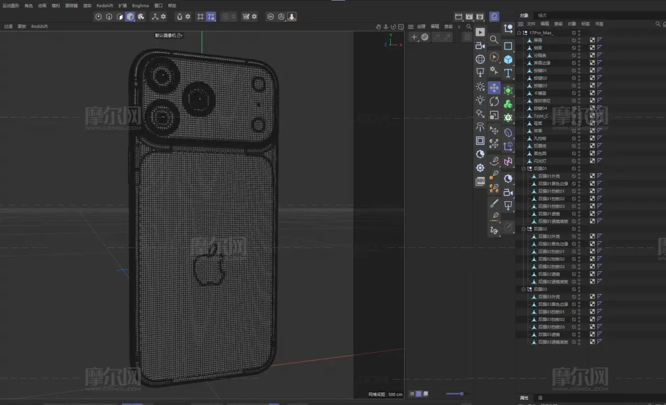The height and width of the screenshot is (405, 666).
Task: Open the search magnifier tool in the toolbar
Action: pyautogui.click(x=494, y=40)
